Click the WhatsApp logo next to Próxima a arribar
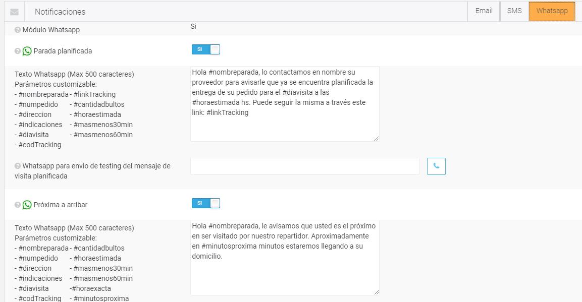The height and width of the screenshot is (302, 582). [x=27, y=205]
